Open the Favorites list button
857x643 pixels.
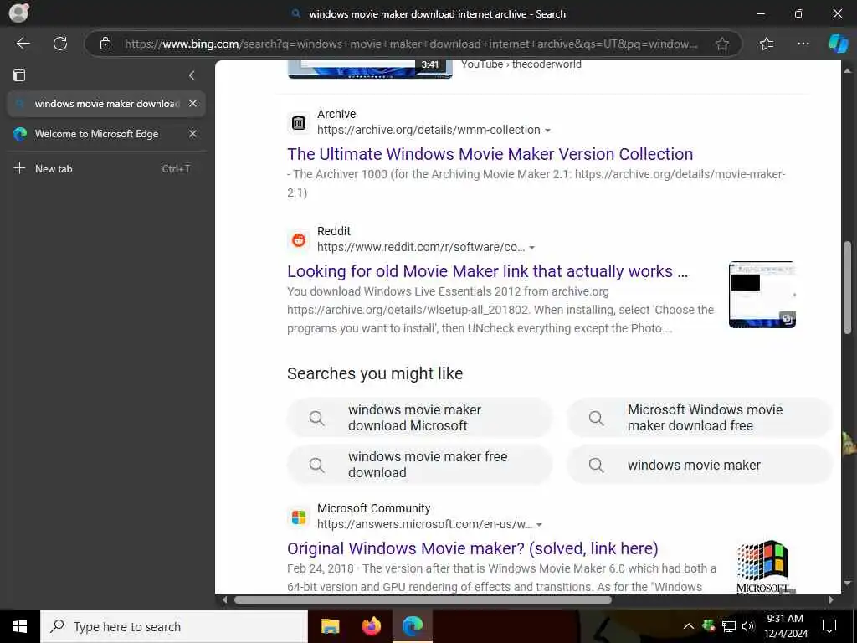(x=767, y=44)
